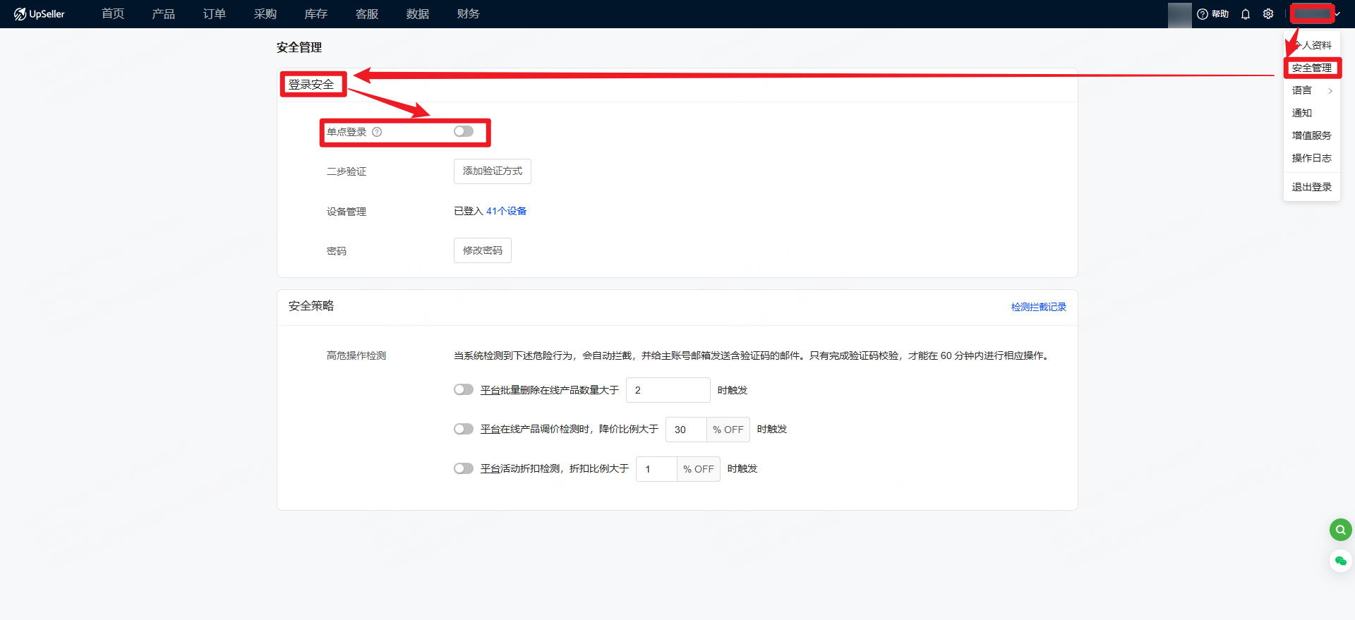
Task: Click the green search floating icon
Action: tap(1340, 530)
